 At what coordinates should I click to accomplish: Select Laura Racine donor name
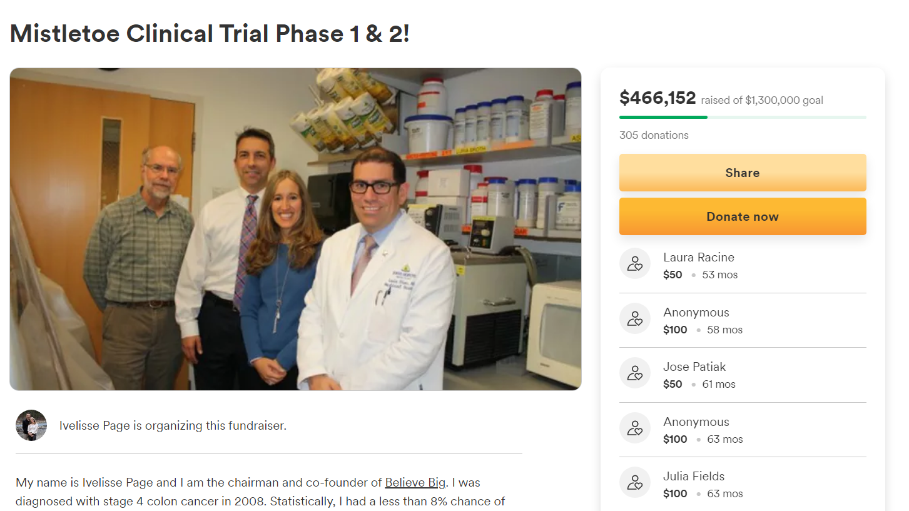[x=699, y=257]
